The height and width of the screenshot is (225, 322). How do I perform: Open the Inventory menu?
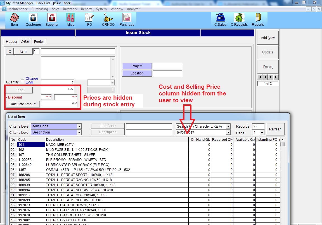coord(70,9)
